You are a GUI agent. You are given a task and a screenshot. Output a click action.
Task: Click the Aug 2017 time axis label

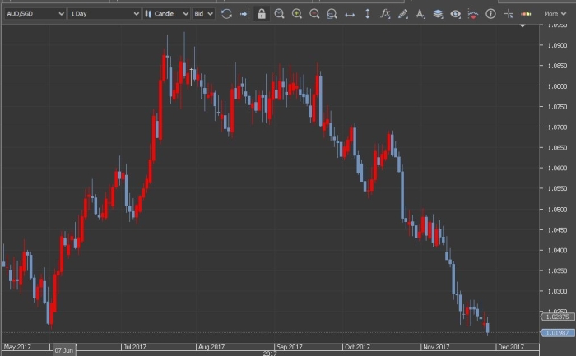pos(211,347)
